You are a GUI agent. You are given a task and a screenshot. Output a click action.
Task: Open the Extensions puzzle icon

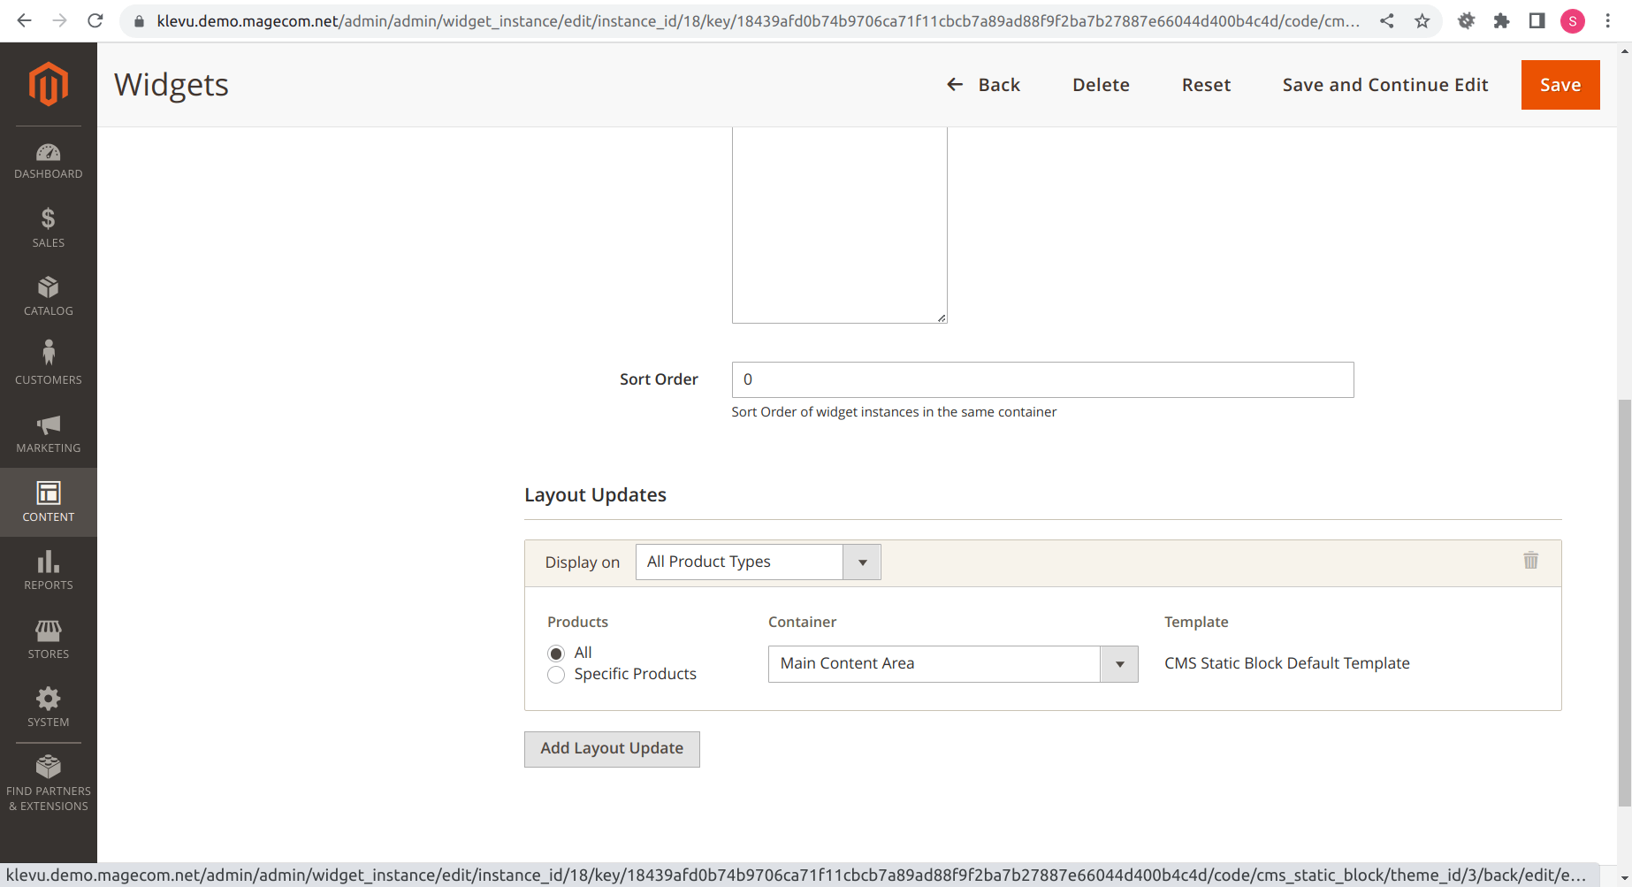click(1502, 20)
